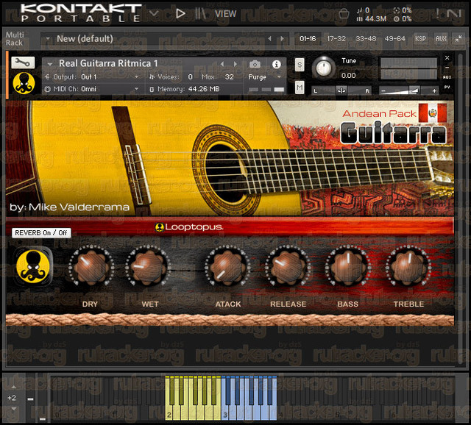Switch to channels 49-64 tab
This screenshot has width=471, height=425.
[x=394, y=39]
